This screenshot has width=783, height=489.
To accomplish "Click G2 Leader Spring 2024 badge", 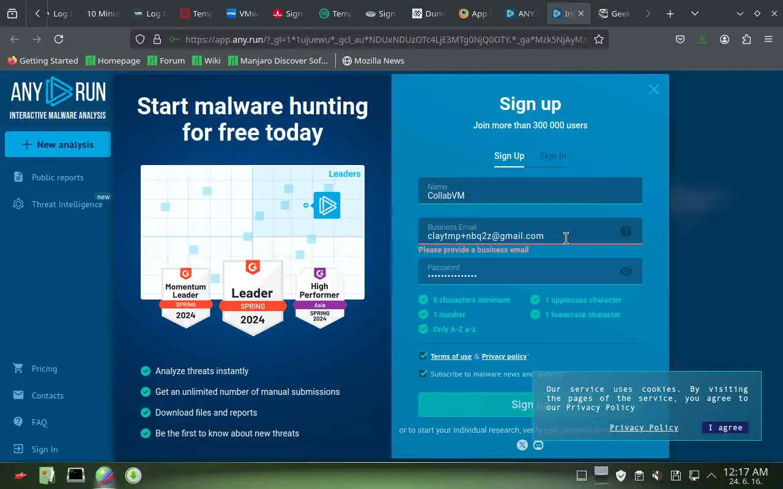I will click(252, 297).
